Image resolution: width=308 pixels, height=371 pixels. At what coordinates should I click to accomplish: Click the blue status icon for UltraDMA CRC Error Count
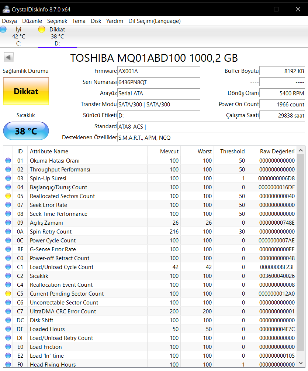point(8,312)
